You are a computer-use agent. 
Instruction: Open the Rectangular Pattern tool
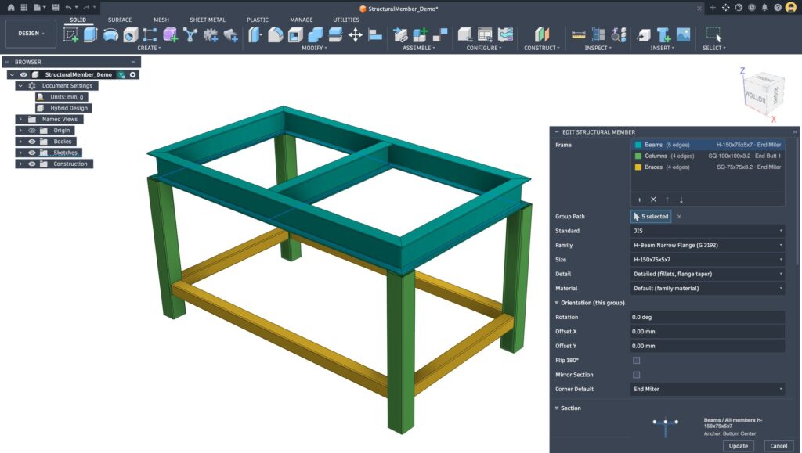(x=150, y=34)
